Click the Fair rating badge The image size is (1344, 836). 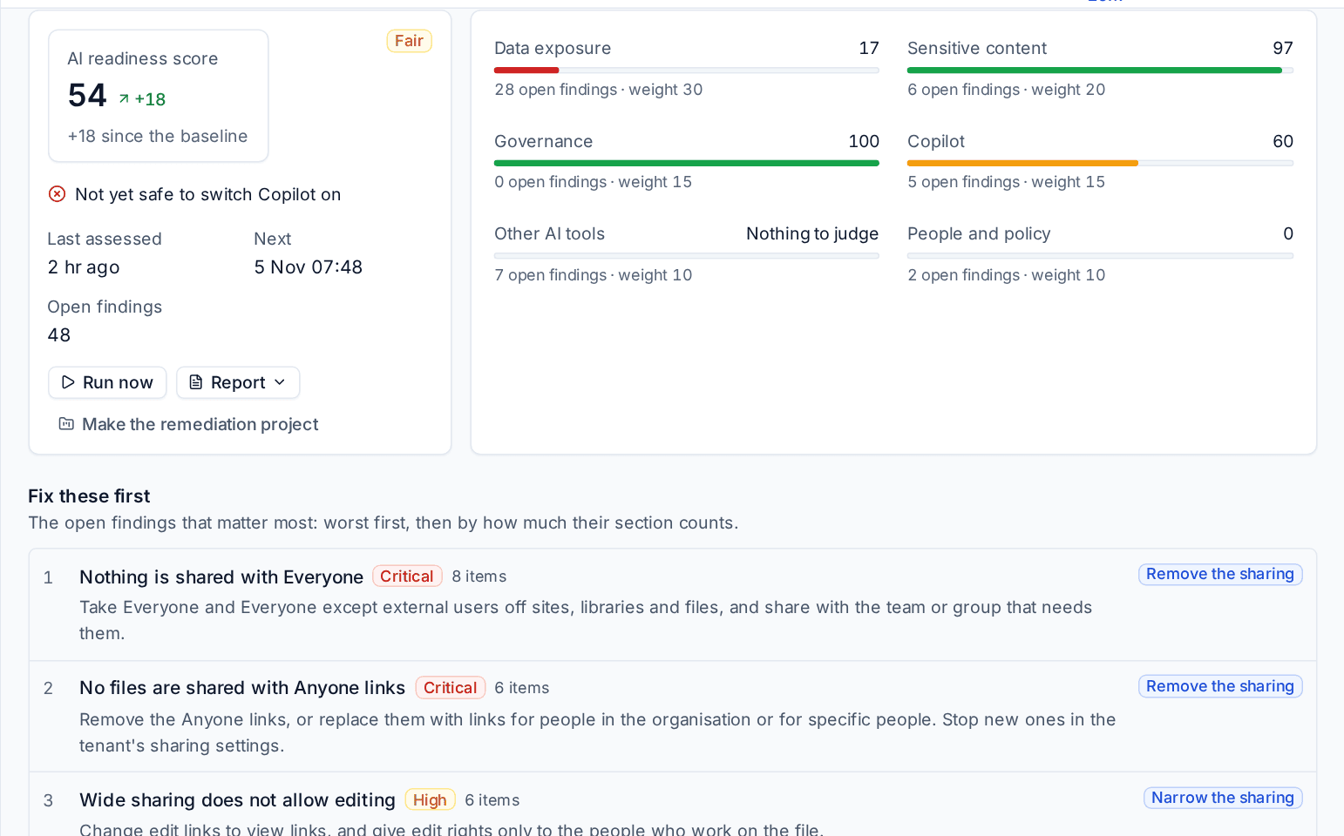[409, 41]
